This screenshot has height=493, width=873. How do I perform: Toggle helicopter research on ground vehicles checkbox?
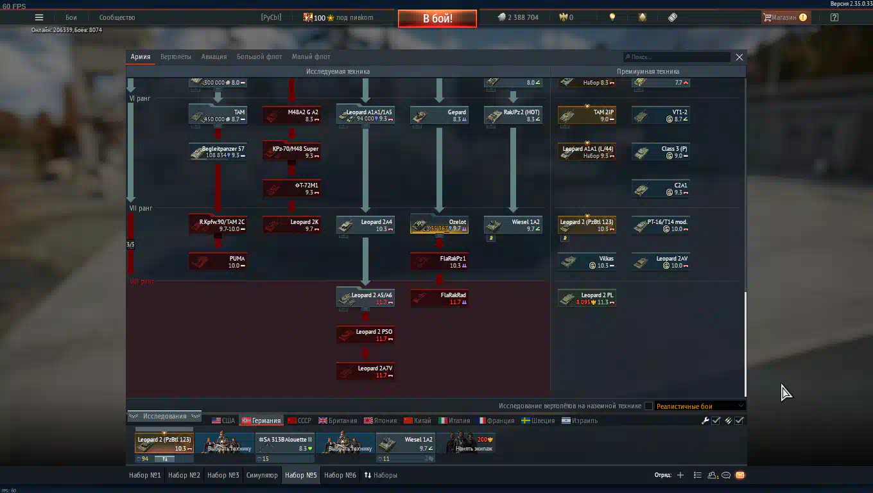pyautogui.click(x=648, y=406)
